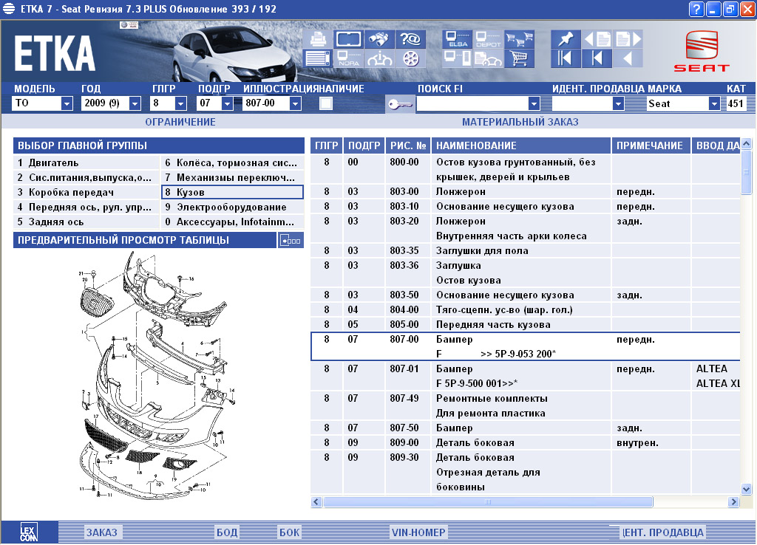Viewport: 757px width, 545px height.
Task: Click the key icon beside search field
Action: point(400,103)
